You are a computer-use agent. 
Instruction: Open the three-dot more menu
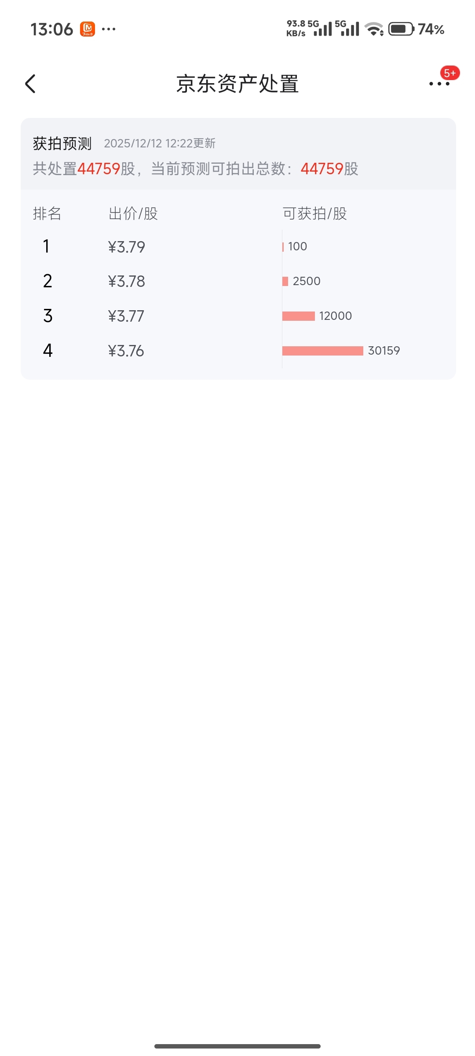pos(439,84)
